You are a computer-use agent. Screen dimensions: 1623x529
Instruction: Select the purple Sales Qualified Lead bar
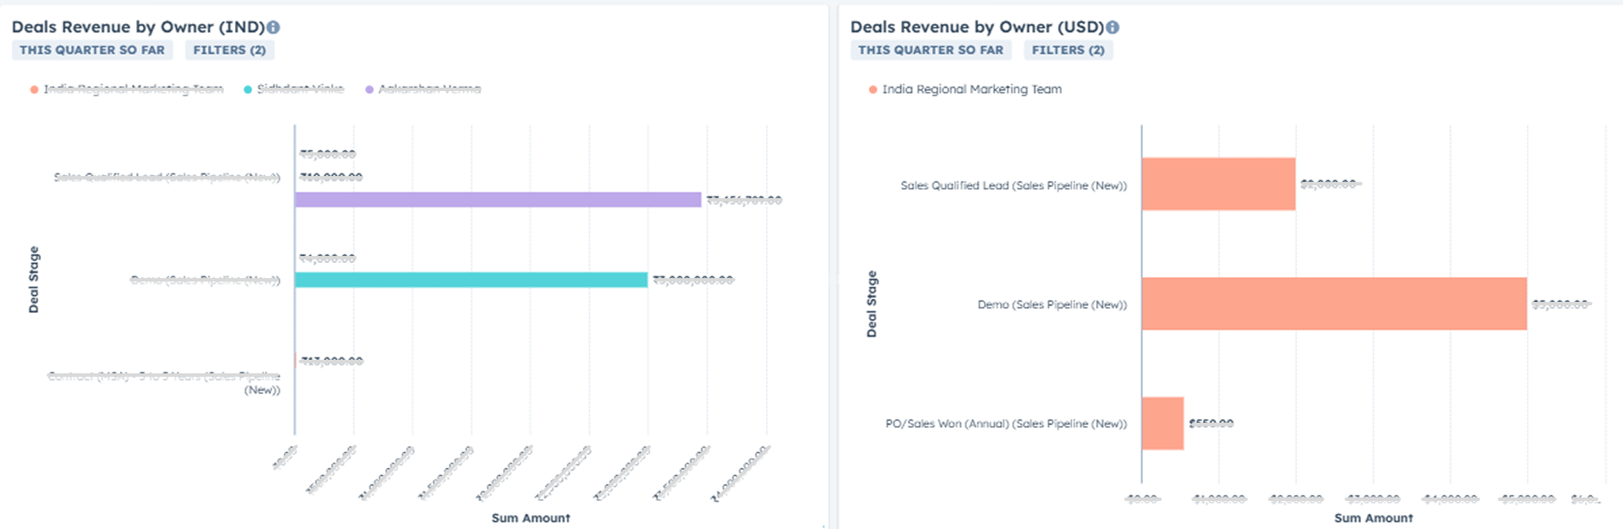pos(498,200)
